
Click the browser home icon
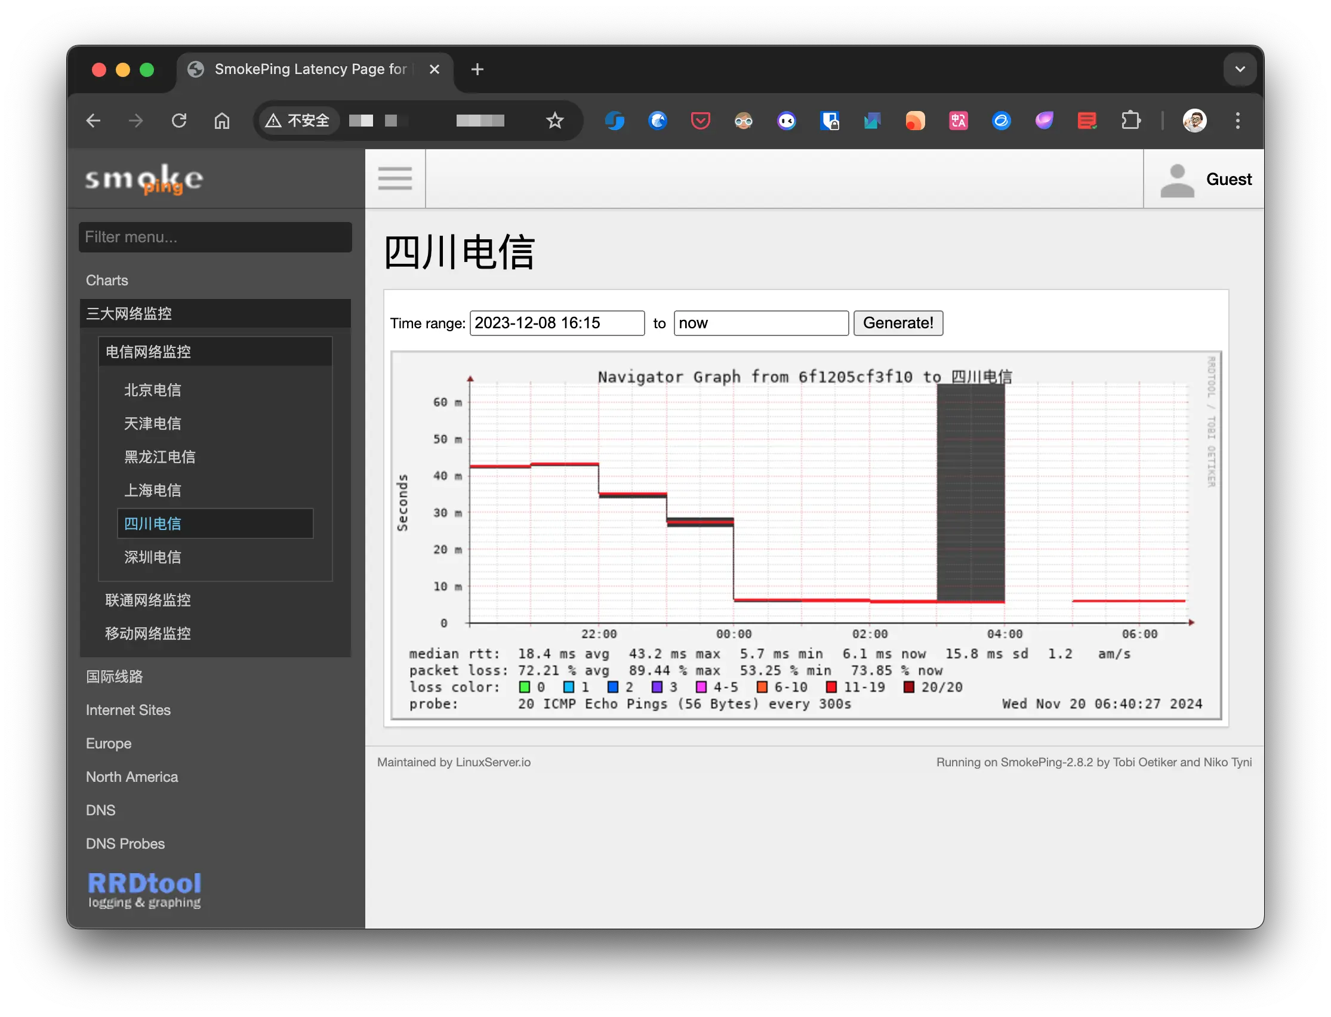point(222,121)
